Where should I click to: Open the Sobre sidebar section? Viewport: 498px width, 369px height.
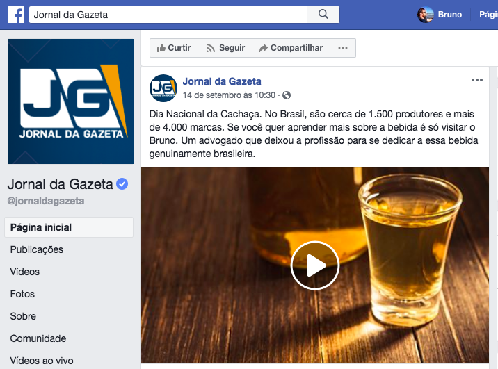[23, 316]
